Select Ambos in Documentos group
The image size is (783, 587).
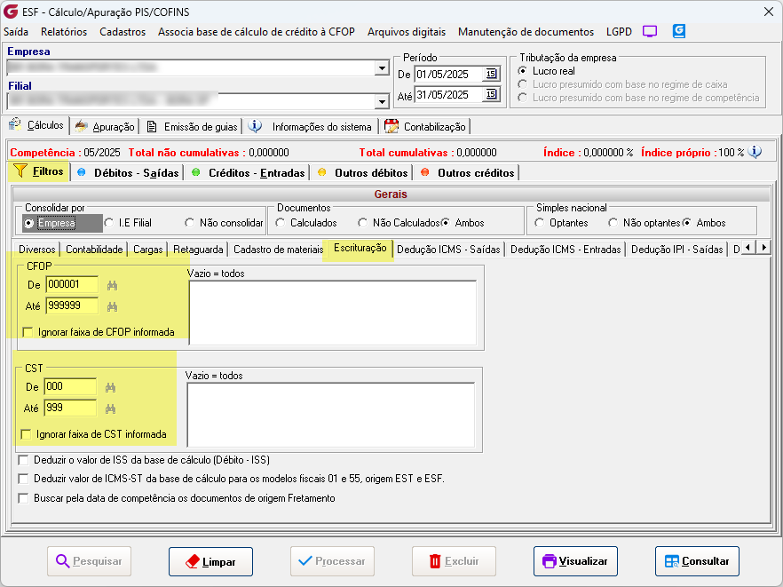click(463, 223)
